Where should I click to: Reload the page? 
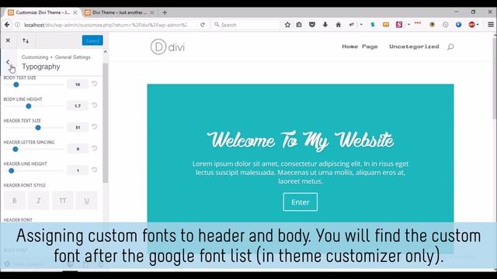click(x=203, y=25)
